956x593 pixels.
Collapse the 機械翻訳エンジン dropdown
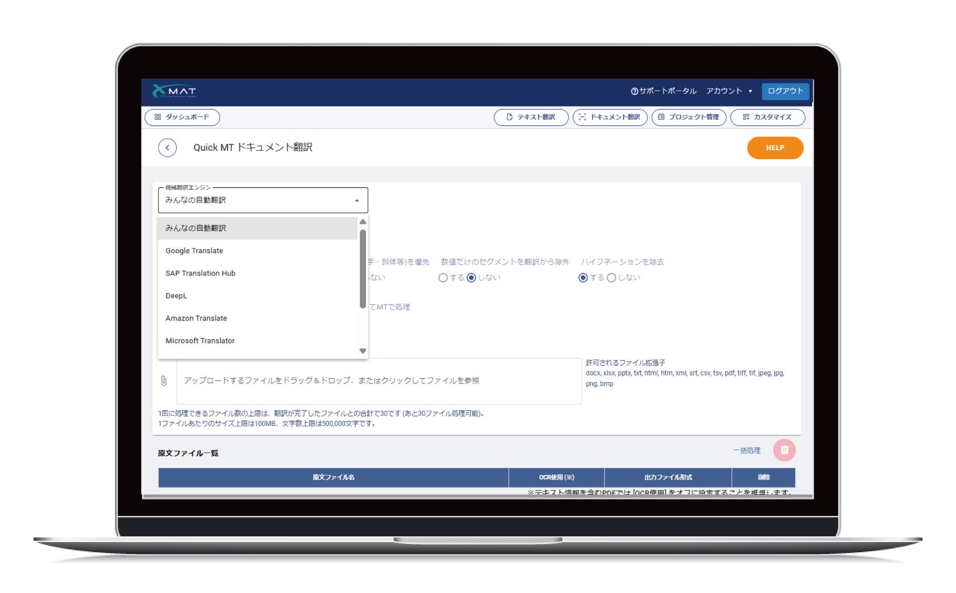click(357, 200)
